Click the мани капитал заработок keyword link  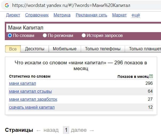[x=33, y=99]
